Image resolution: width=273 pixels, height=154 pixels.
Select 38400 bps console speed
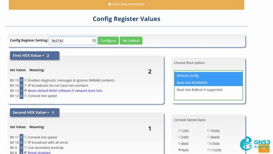pyautogui.click(x=209, y=137)
